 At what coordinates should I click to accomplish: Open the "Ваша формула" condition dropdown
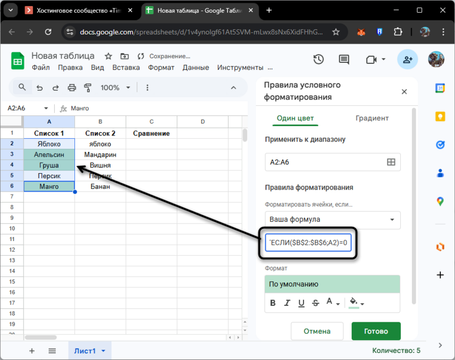[332, 220]
